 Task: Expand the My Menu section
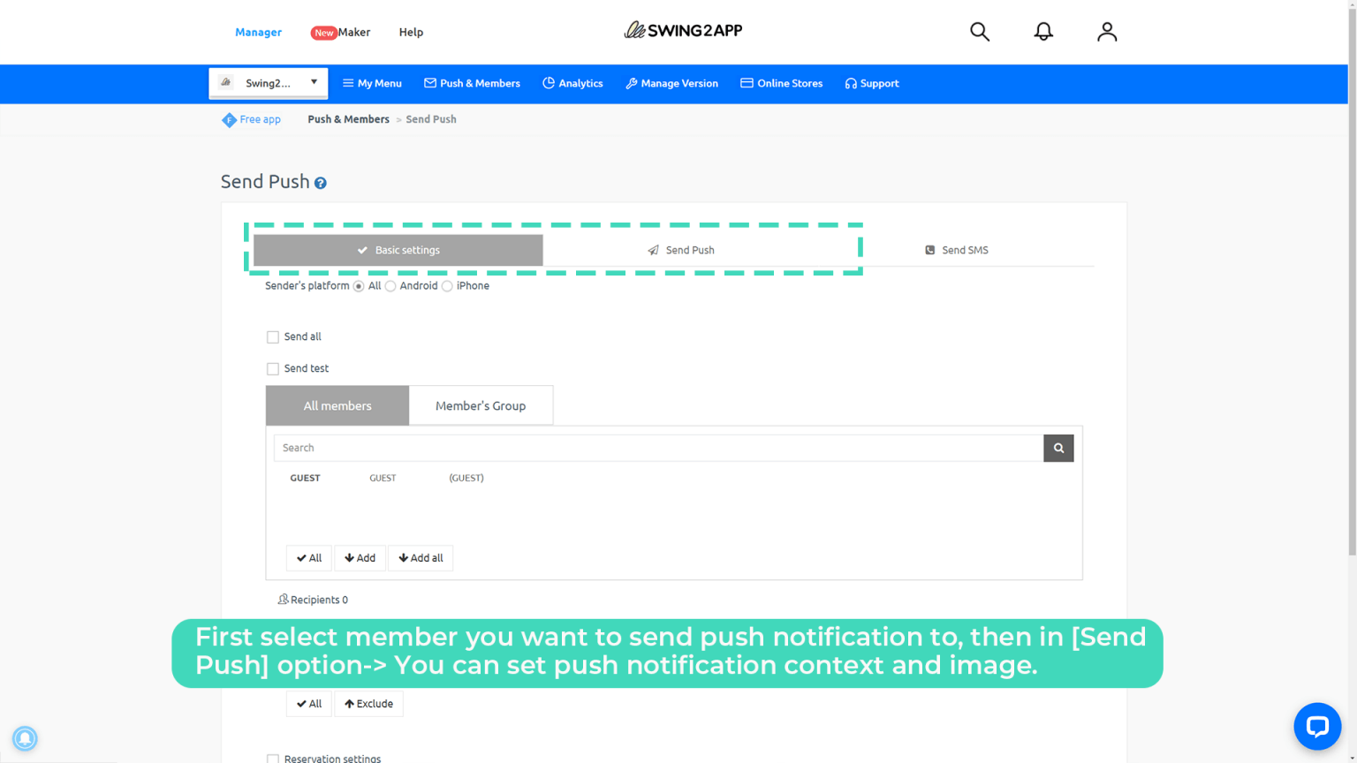point(372,83)
